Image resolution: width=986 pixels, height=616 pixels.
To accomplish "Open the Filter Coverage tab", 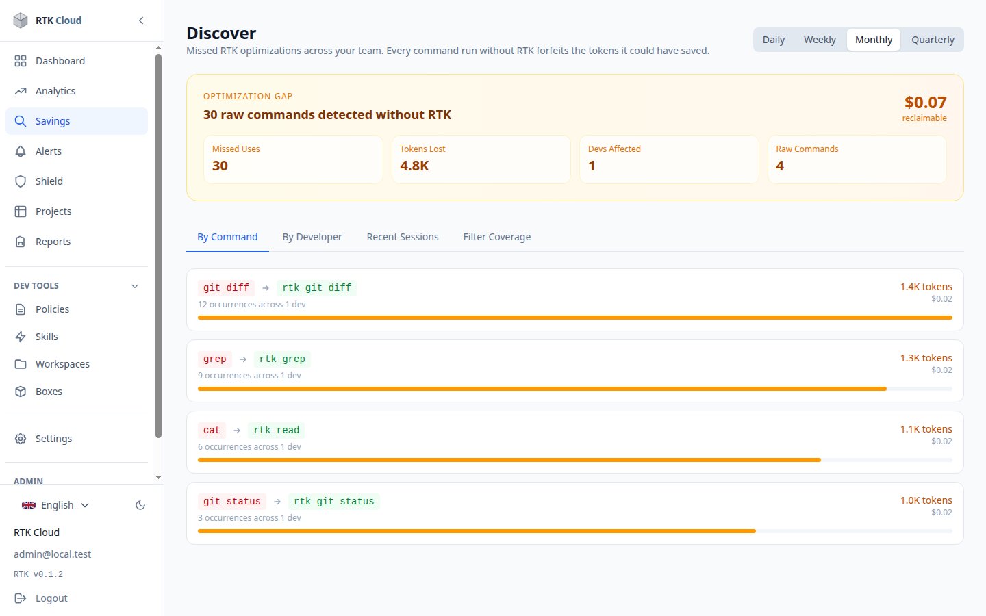I will pyautogui.click(x=497, y=237).
